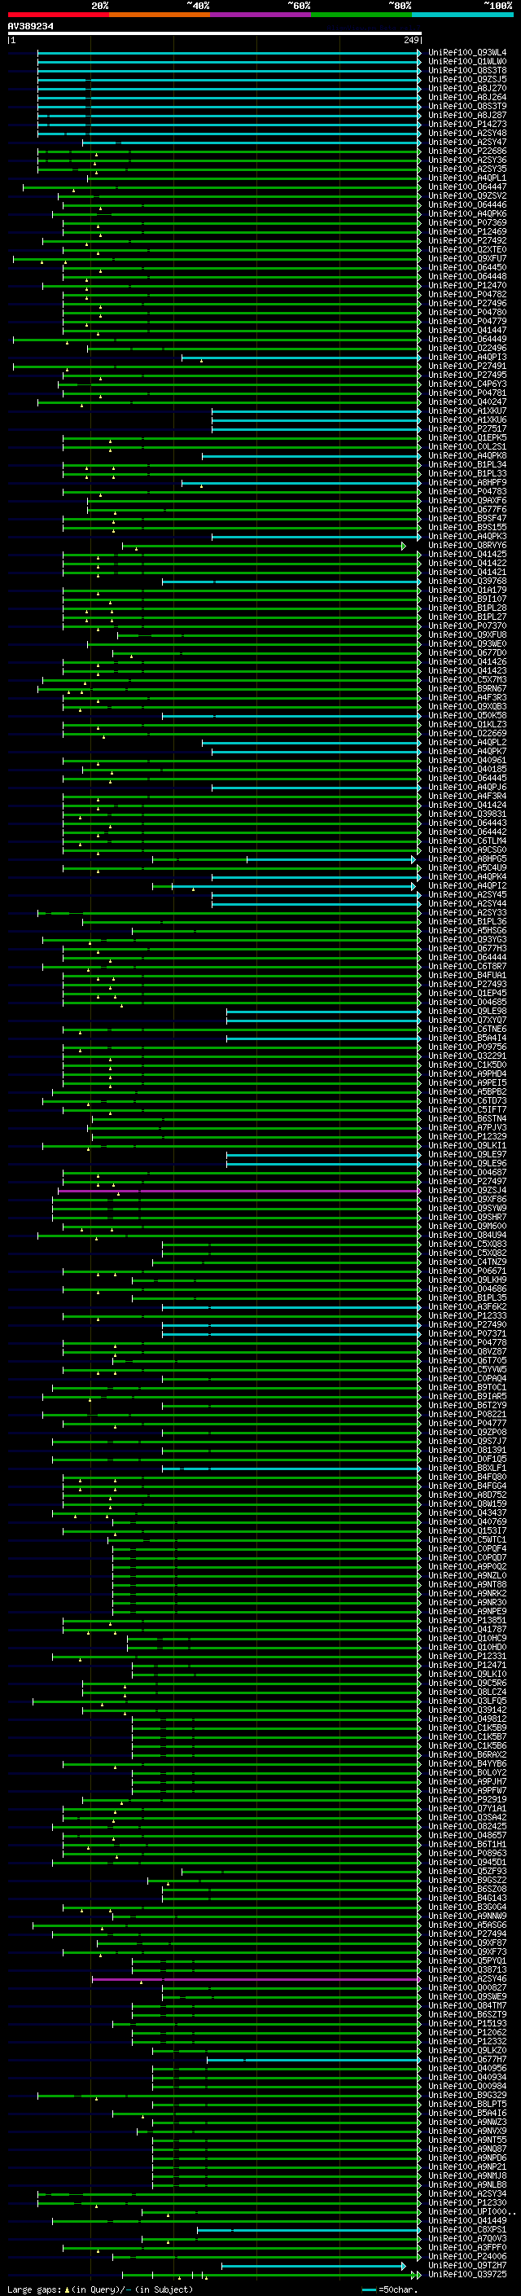Select hit label UniRef100_A9NLB8
The image size is (521, 2296).
click(x=467, y=2184)
